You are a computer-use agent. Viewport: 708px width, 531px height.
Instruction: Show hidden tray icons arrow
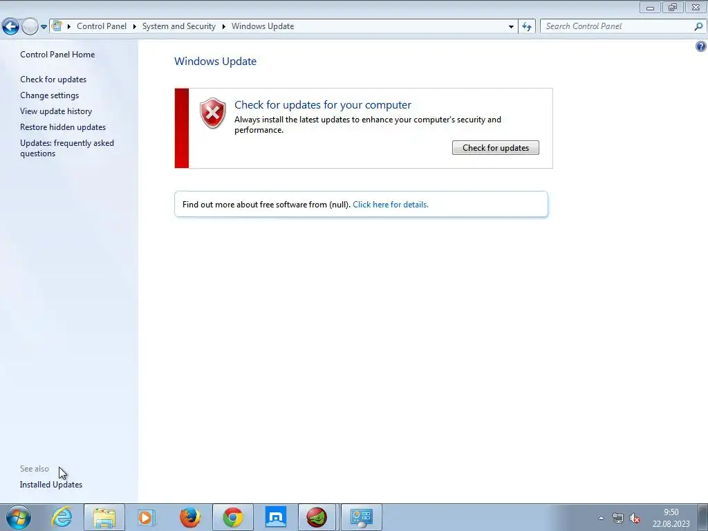coord(601,518)
